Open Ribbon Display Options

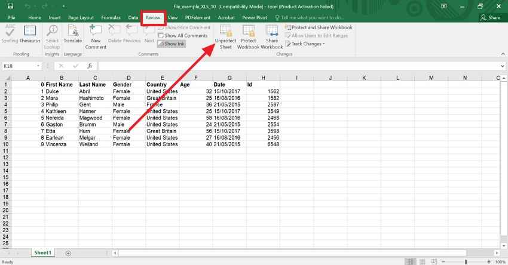pos(444,6)
